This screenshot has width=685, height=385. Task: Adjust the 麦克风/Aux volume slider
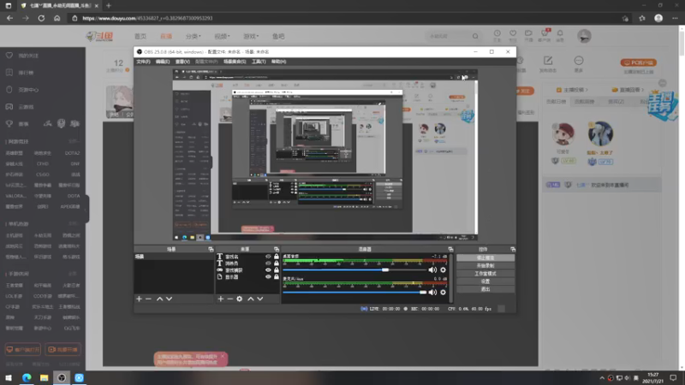coord(354,292)
